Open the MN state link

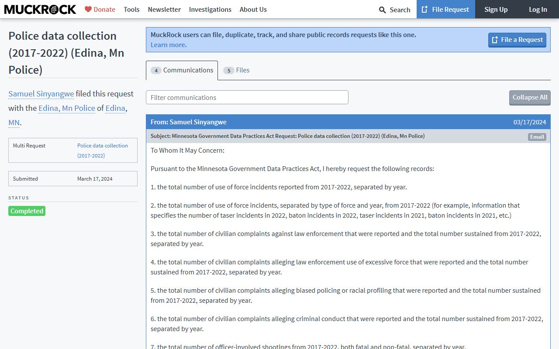click(x=14, y=123)
